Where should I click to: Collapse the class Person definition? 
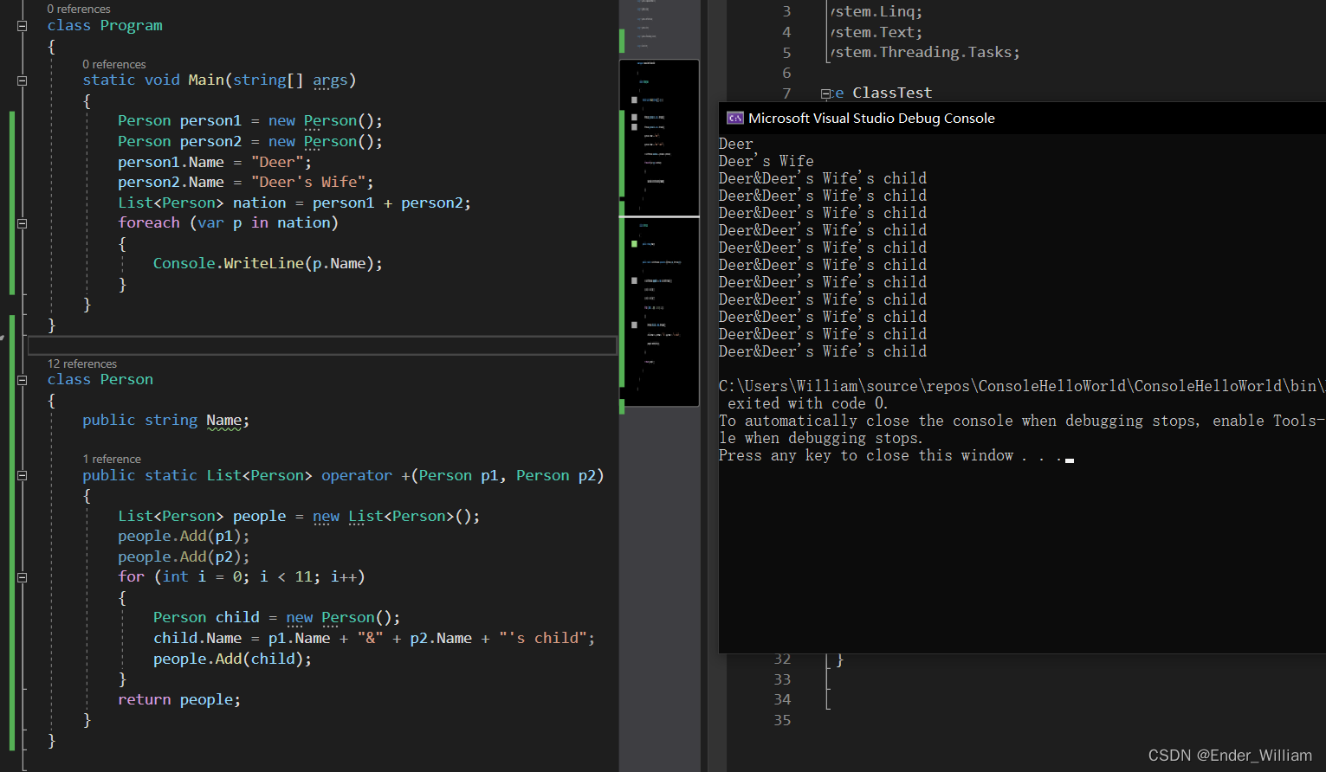[x=23, y=380]
